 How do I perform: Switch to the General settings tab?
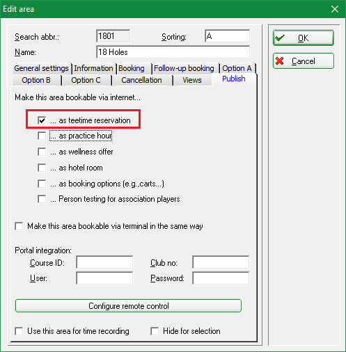(x=41, y=68)
